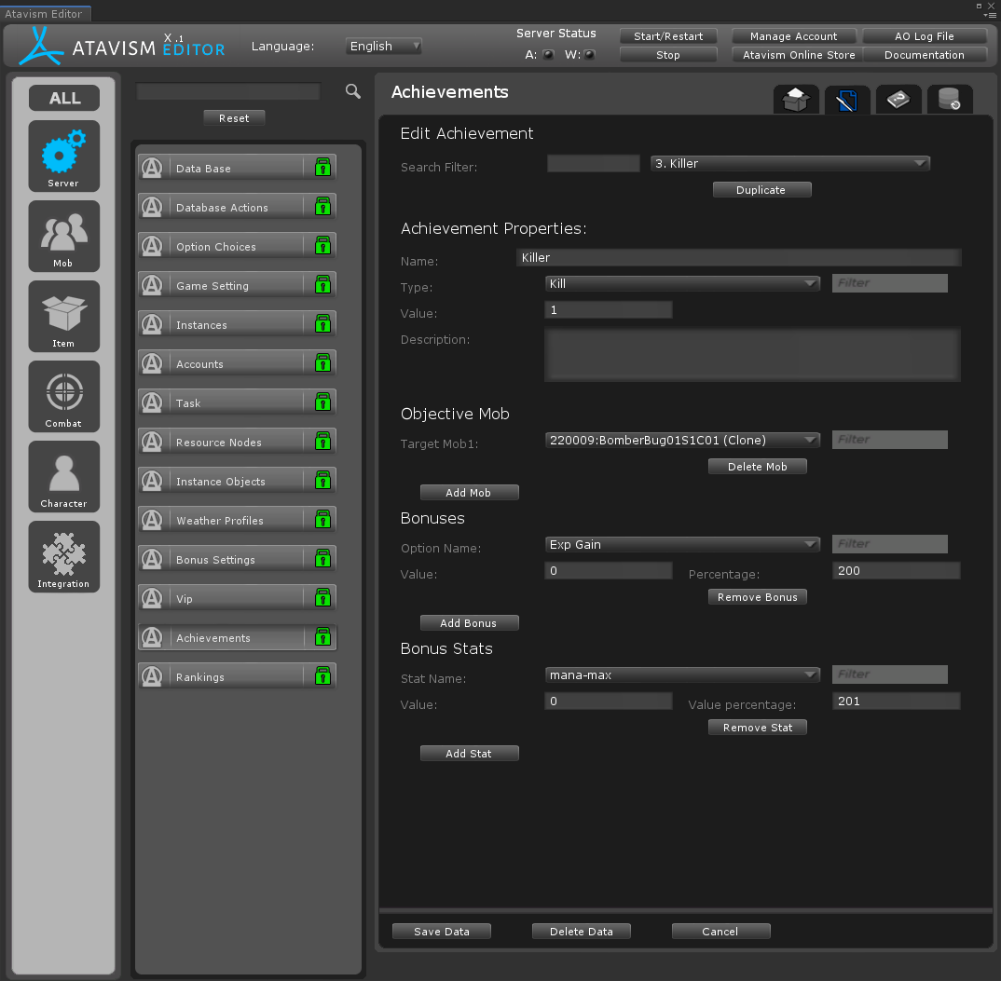The image size is (1001, 981).
Task: Toggle the lock on Data Base
Action: tap(322, 168)
